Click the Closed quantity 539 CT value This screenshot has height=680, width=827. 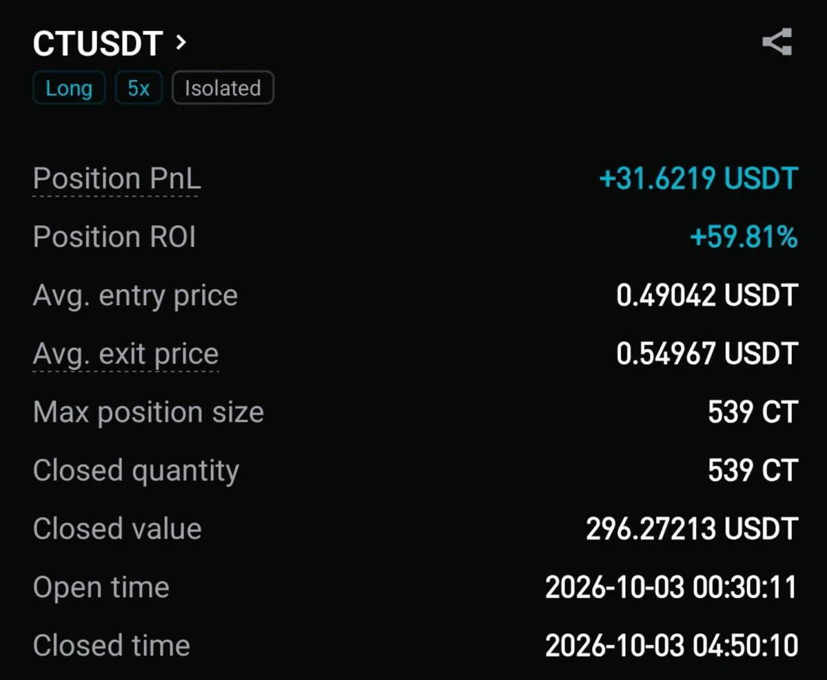(753, 471)
